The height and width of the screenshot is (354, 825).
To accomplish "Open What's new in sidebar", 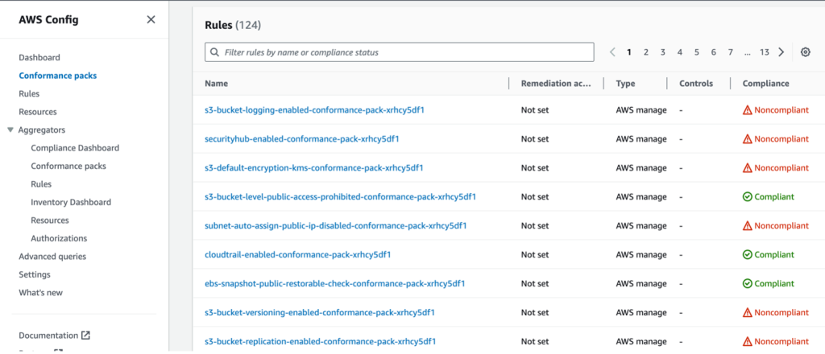I will (x=41, y=293).
